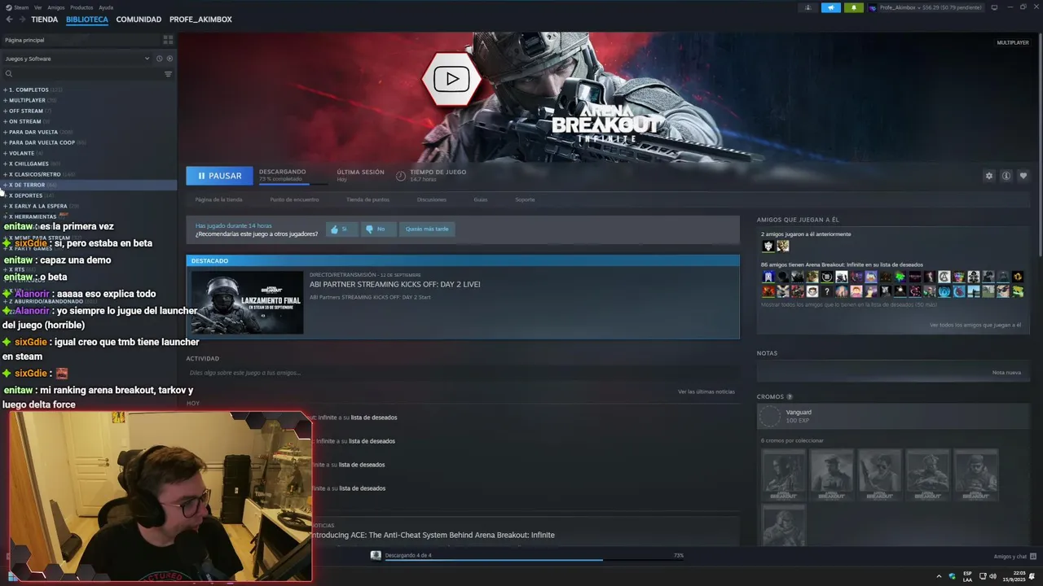Pause the download with PAUSAR

(x=219, y=176)
